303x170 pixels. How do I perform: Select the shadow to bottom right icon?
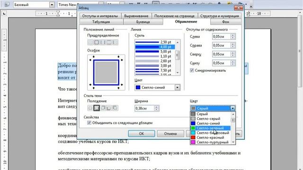(97, 108)
